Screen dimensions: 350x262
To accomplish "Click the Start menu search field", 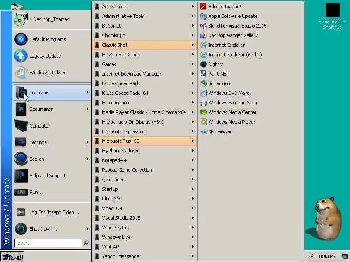I will (48, 243).
